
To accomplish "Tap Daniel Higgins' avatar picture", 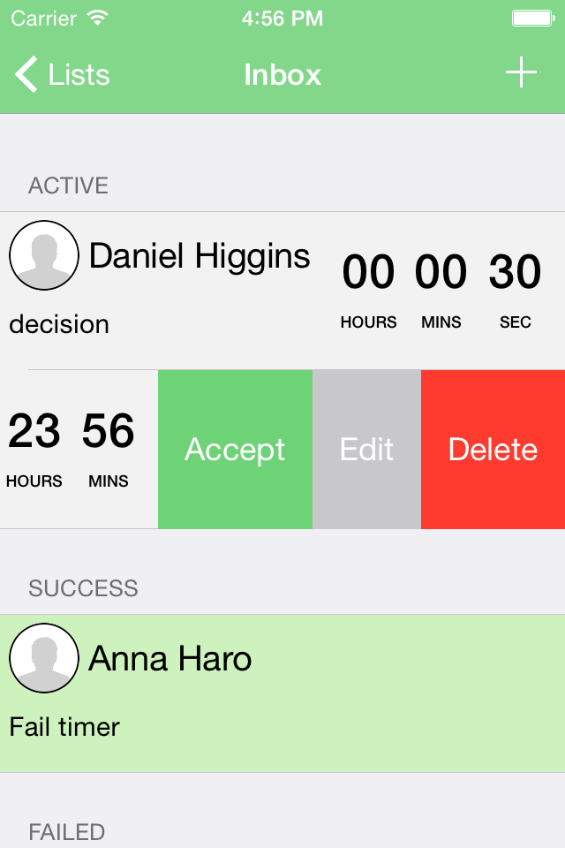I will (44, 255).
